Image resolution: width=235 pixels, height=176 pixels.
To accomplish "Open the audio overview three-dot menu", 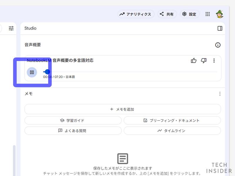I will [x=214, y=61].
